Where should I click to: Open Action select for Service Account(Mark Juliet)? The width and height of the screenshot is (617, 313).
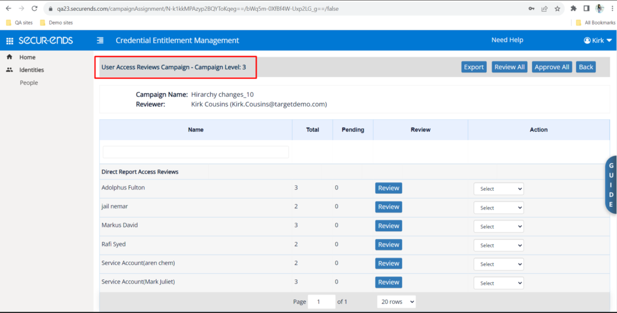(498, 283)
